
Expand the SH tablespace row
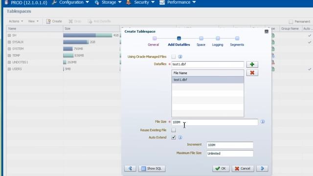(9, 35)
